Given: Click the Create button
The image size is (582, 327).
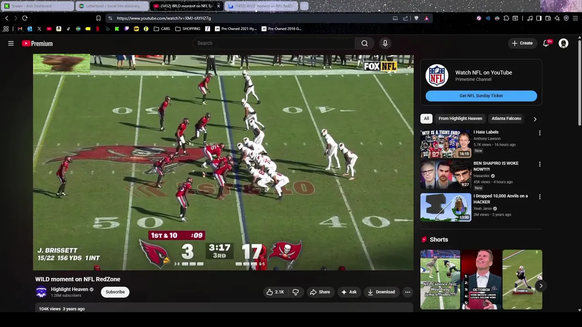Looking at the screenshot, I should point(522,43).
